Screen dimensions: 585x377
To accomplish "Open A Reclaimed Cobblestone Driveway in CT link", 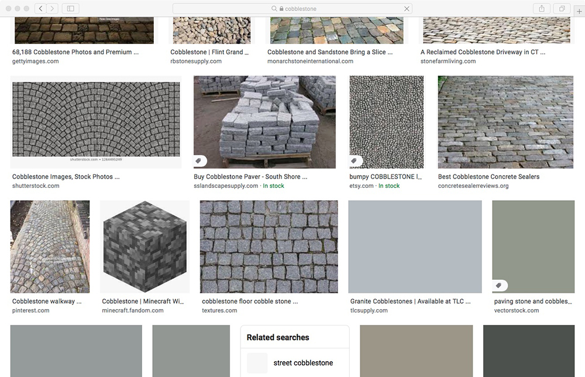I will click(x=483, y=52).
